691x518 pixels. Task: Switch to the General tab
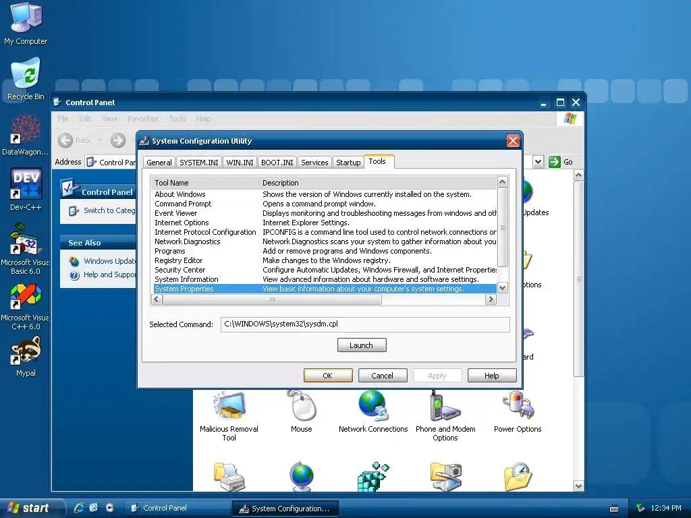coord(159,163)
